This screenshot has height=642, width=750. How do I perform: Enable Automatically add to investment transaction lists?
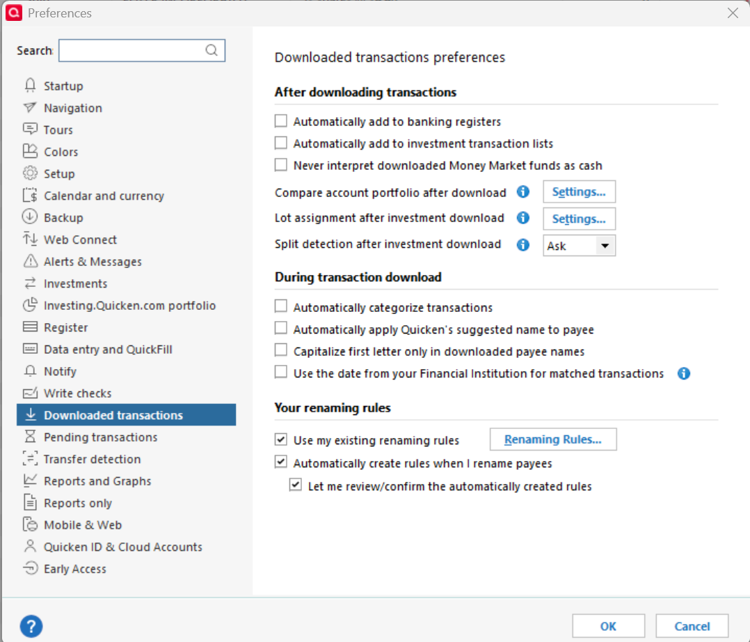(281, 143)
